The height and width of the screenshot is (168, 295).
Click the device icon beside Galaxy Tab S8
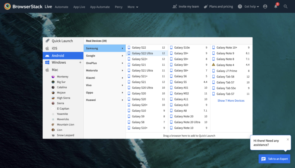coord(213,76)
